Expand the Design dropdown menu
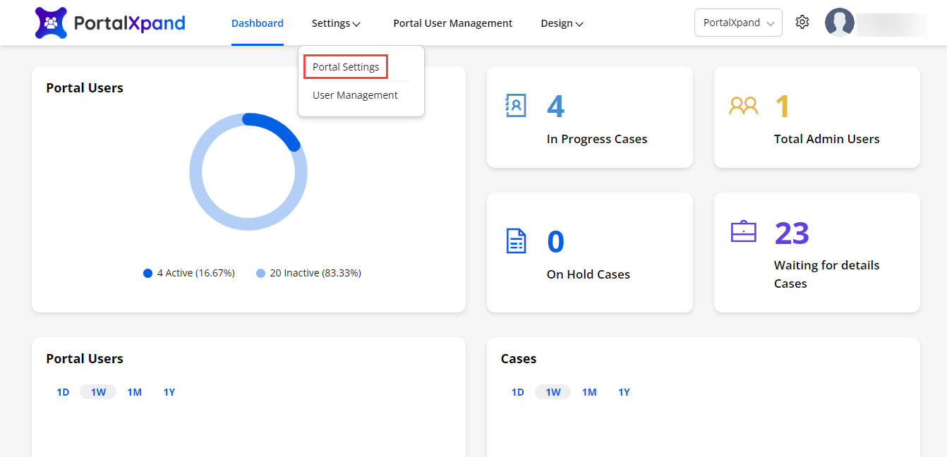This screenshot has width=947, height=457. pyautogui.click(x=562, y=23)
